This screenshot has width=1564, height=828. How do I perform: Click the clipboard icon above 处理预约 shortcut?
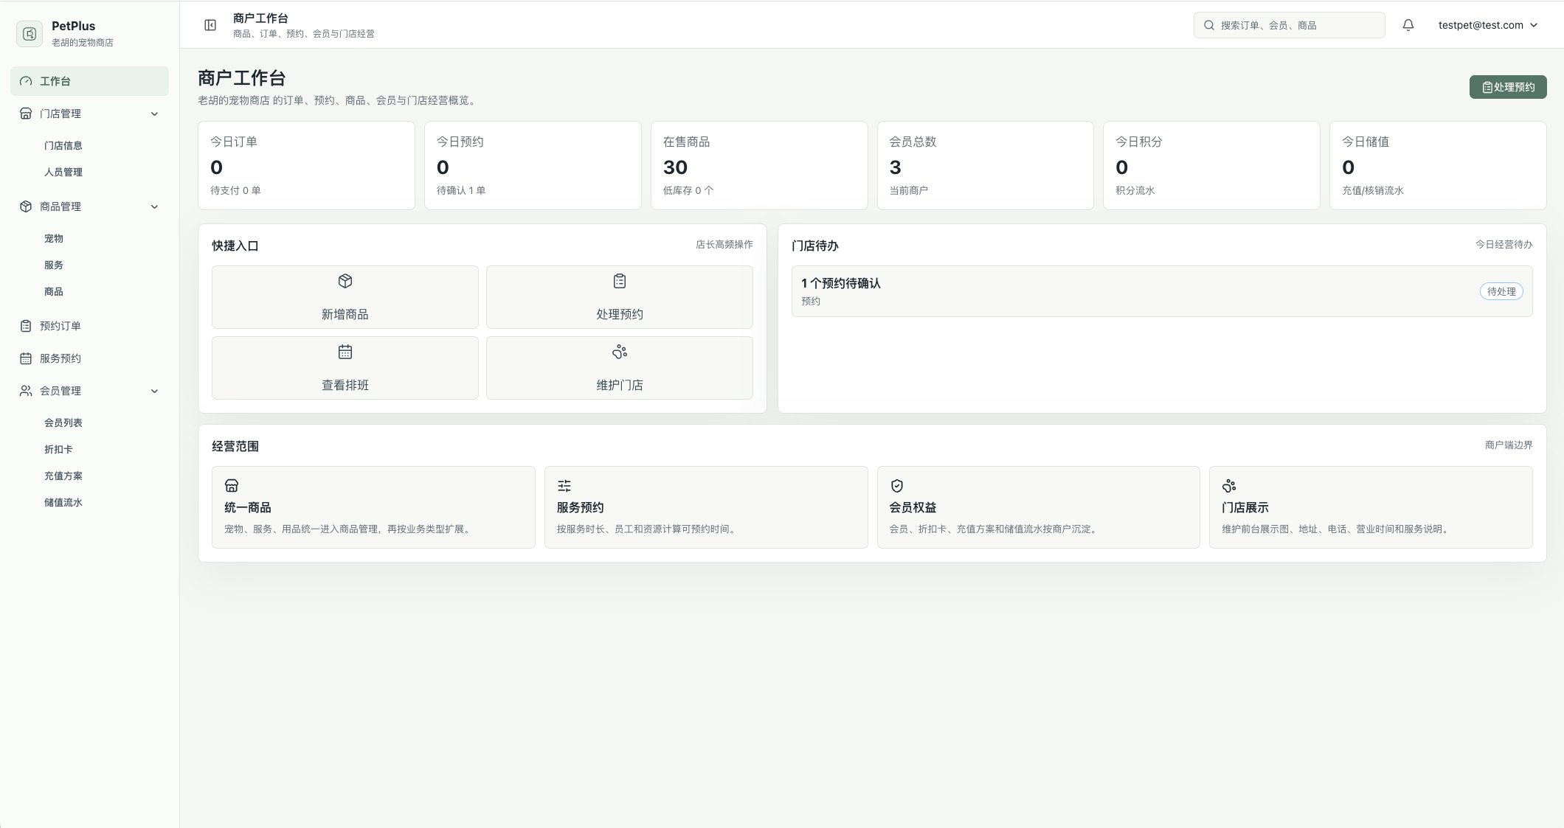pos(620,281)
